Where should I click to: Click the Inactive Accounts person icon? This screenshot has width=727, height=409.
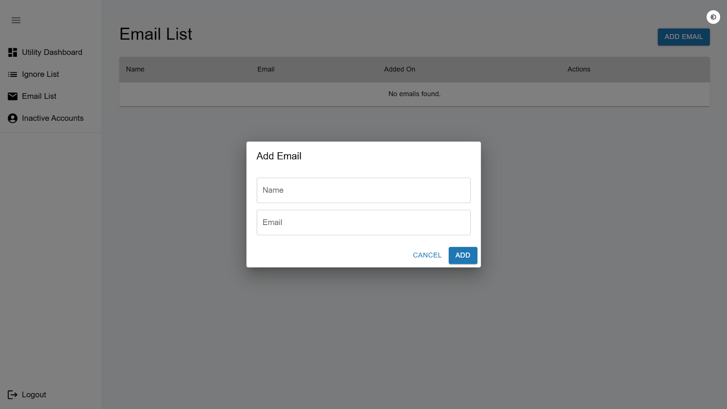click(x=13, y=118)
